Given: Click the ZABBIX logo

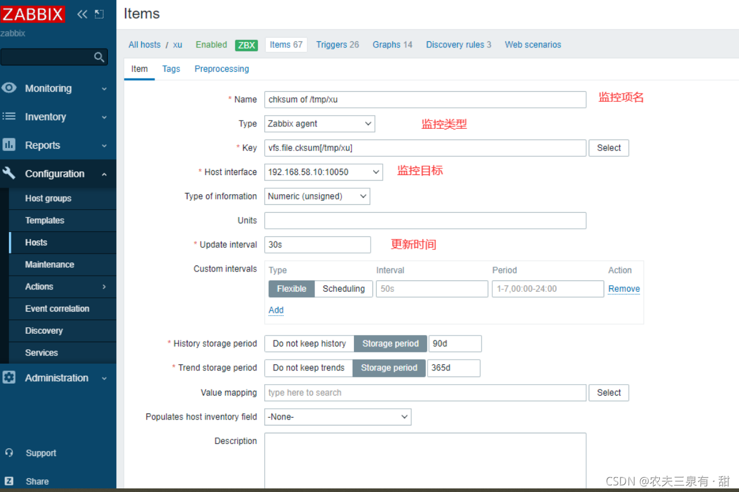Looking at the screenshot, I should pos(32,13).
